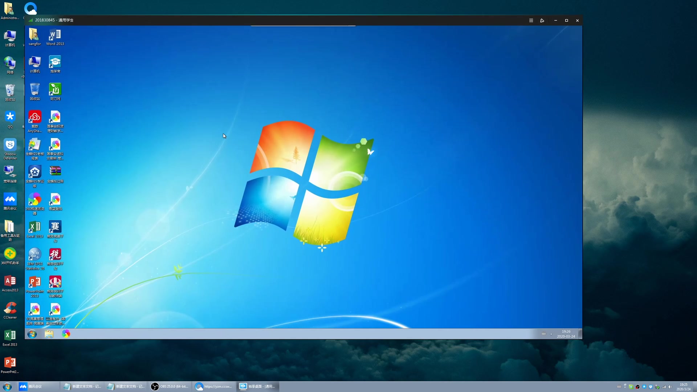Select the graduation cap app icon in remote desktop
Image resolution: width=697 pixels, height=392 pixels.
55,64
